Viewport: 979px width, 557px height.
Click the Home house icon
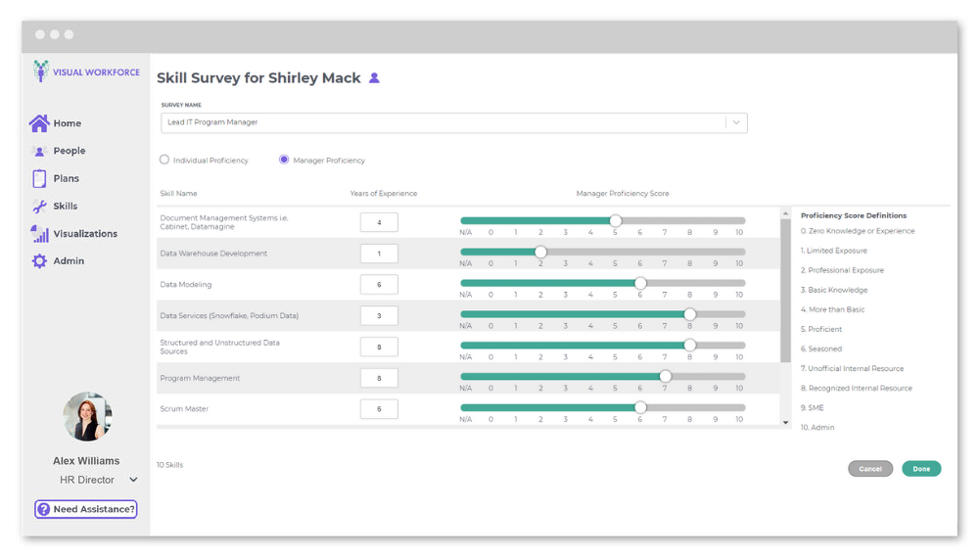(39, 123)
